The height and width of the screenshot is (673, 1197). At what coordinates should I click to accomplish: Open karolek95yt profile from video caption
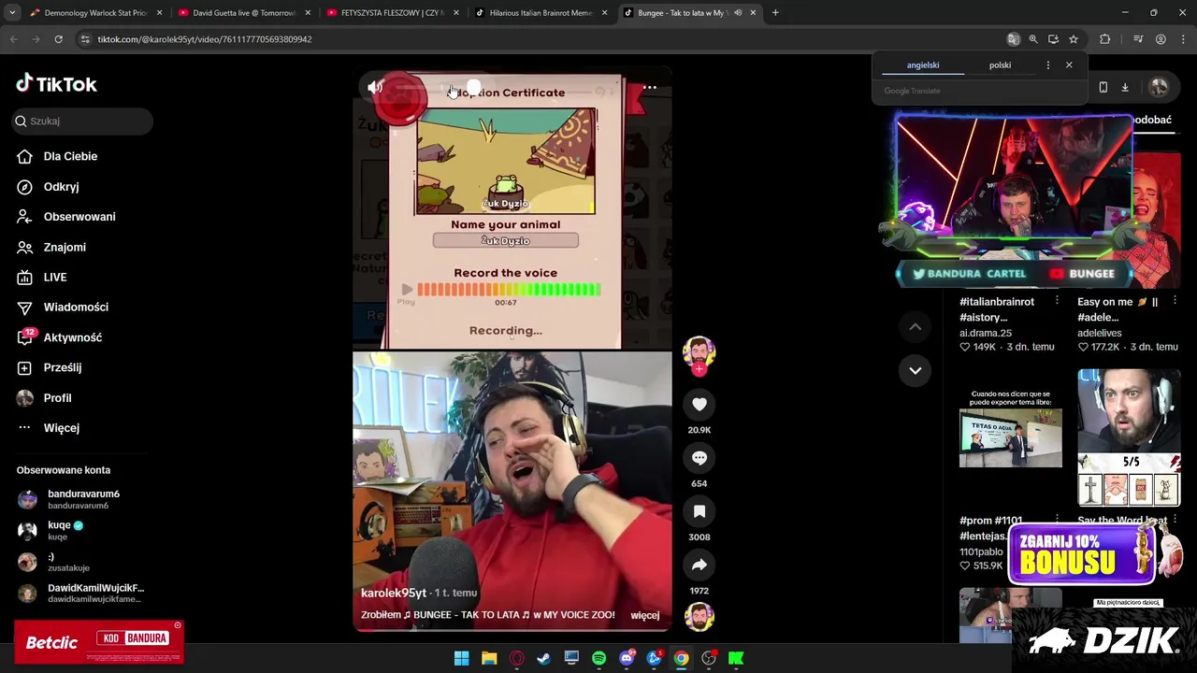click(x=393, y=593)
